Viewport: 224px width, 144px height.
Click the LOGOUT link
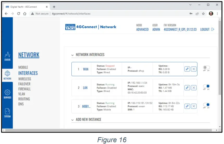205,29
